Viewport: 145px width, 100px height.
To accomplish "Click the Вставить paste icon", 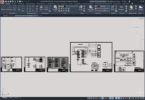I will (131, 8).
